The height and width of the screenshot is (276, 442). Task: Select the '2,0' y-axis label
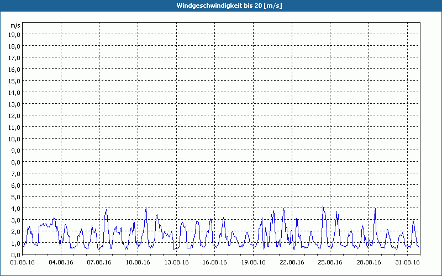pos(15,232)
